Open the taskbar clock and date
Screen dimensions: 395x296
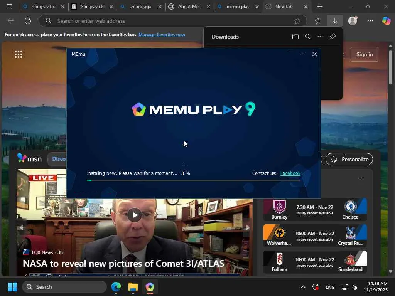pyautogui.click(x=376, y=287)
